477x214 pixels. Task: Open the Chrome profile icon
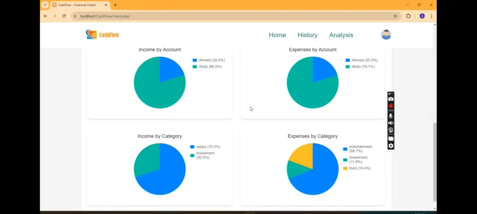pyautogui.click(x=422, y=16)
